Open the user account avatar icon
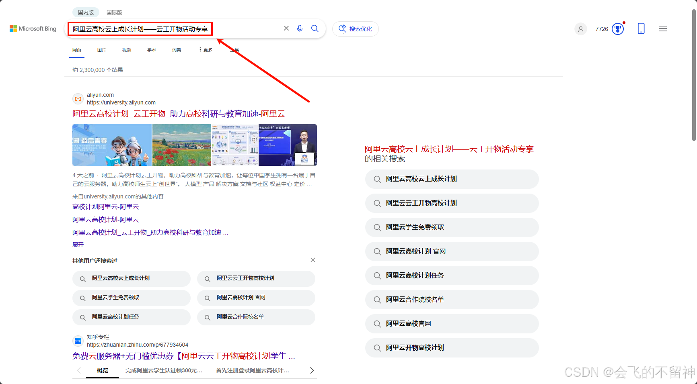The image size is (697, 384). pos(581,29)
